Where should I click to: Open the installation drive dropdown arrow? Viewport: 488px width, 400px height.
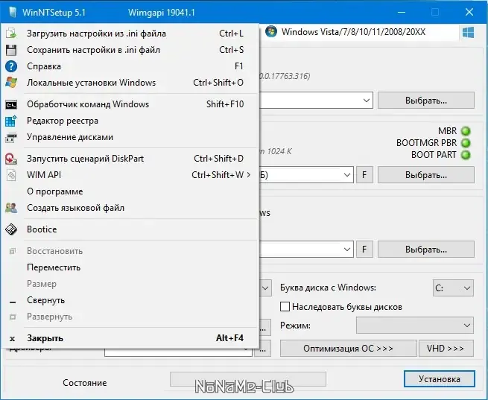click(x=347, y=249)
